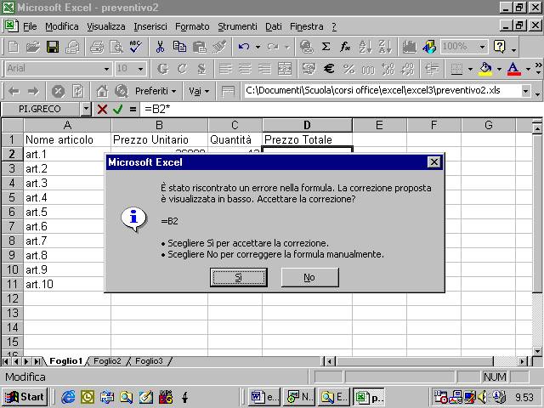Click the Fill Color paint bucket
The image size is (544, 408).
pyautogui.click(x=485, y=69)
